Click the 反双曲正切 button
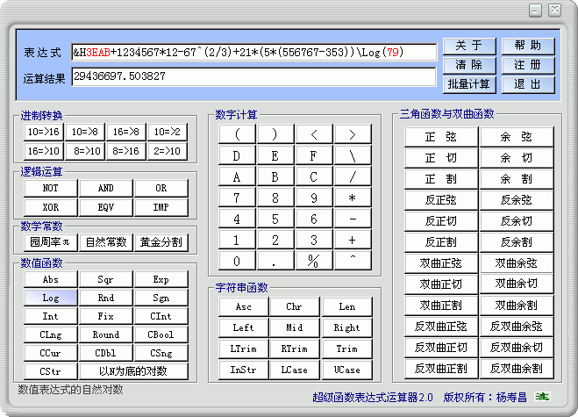This screenshot has width=578, height=417. click(x=441, y=348)
